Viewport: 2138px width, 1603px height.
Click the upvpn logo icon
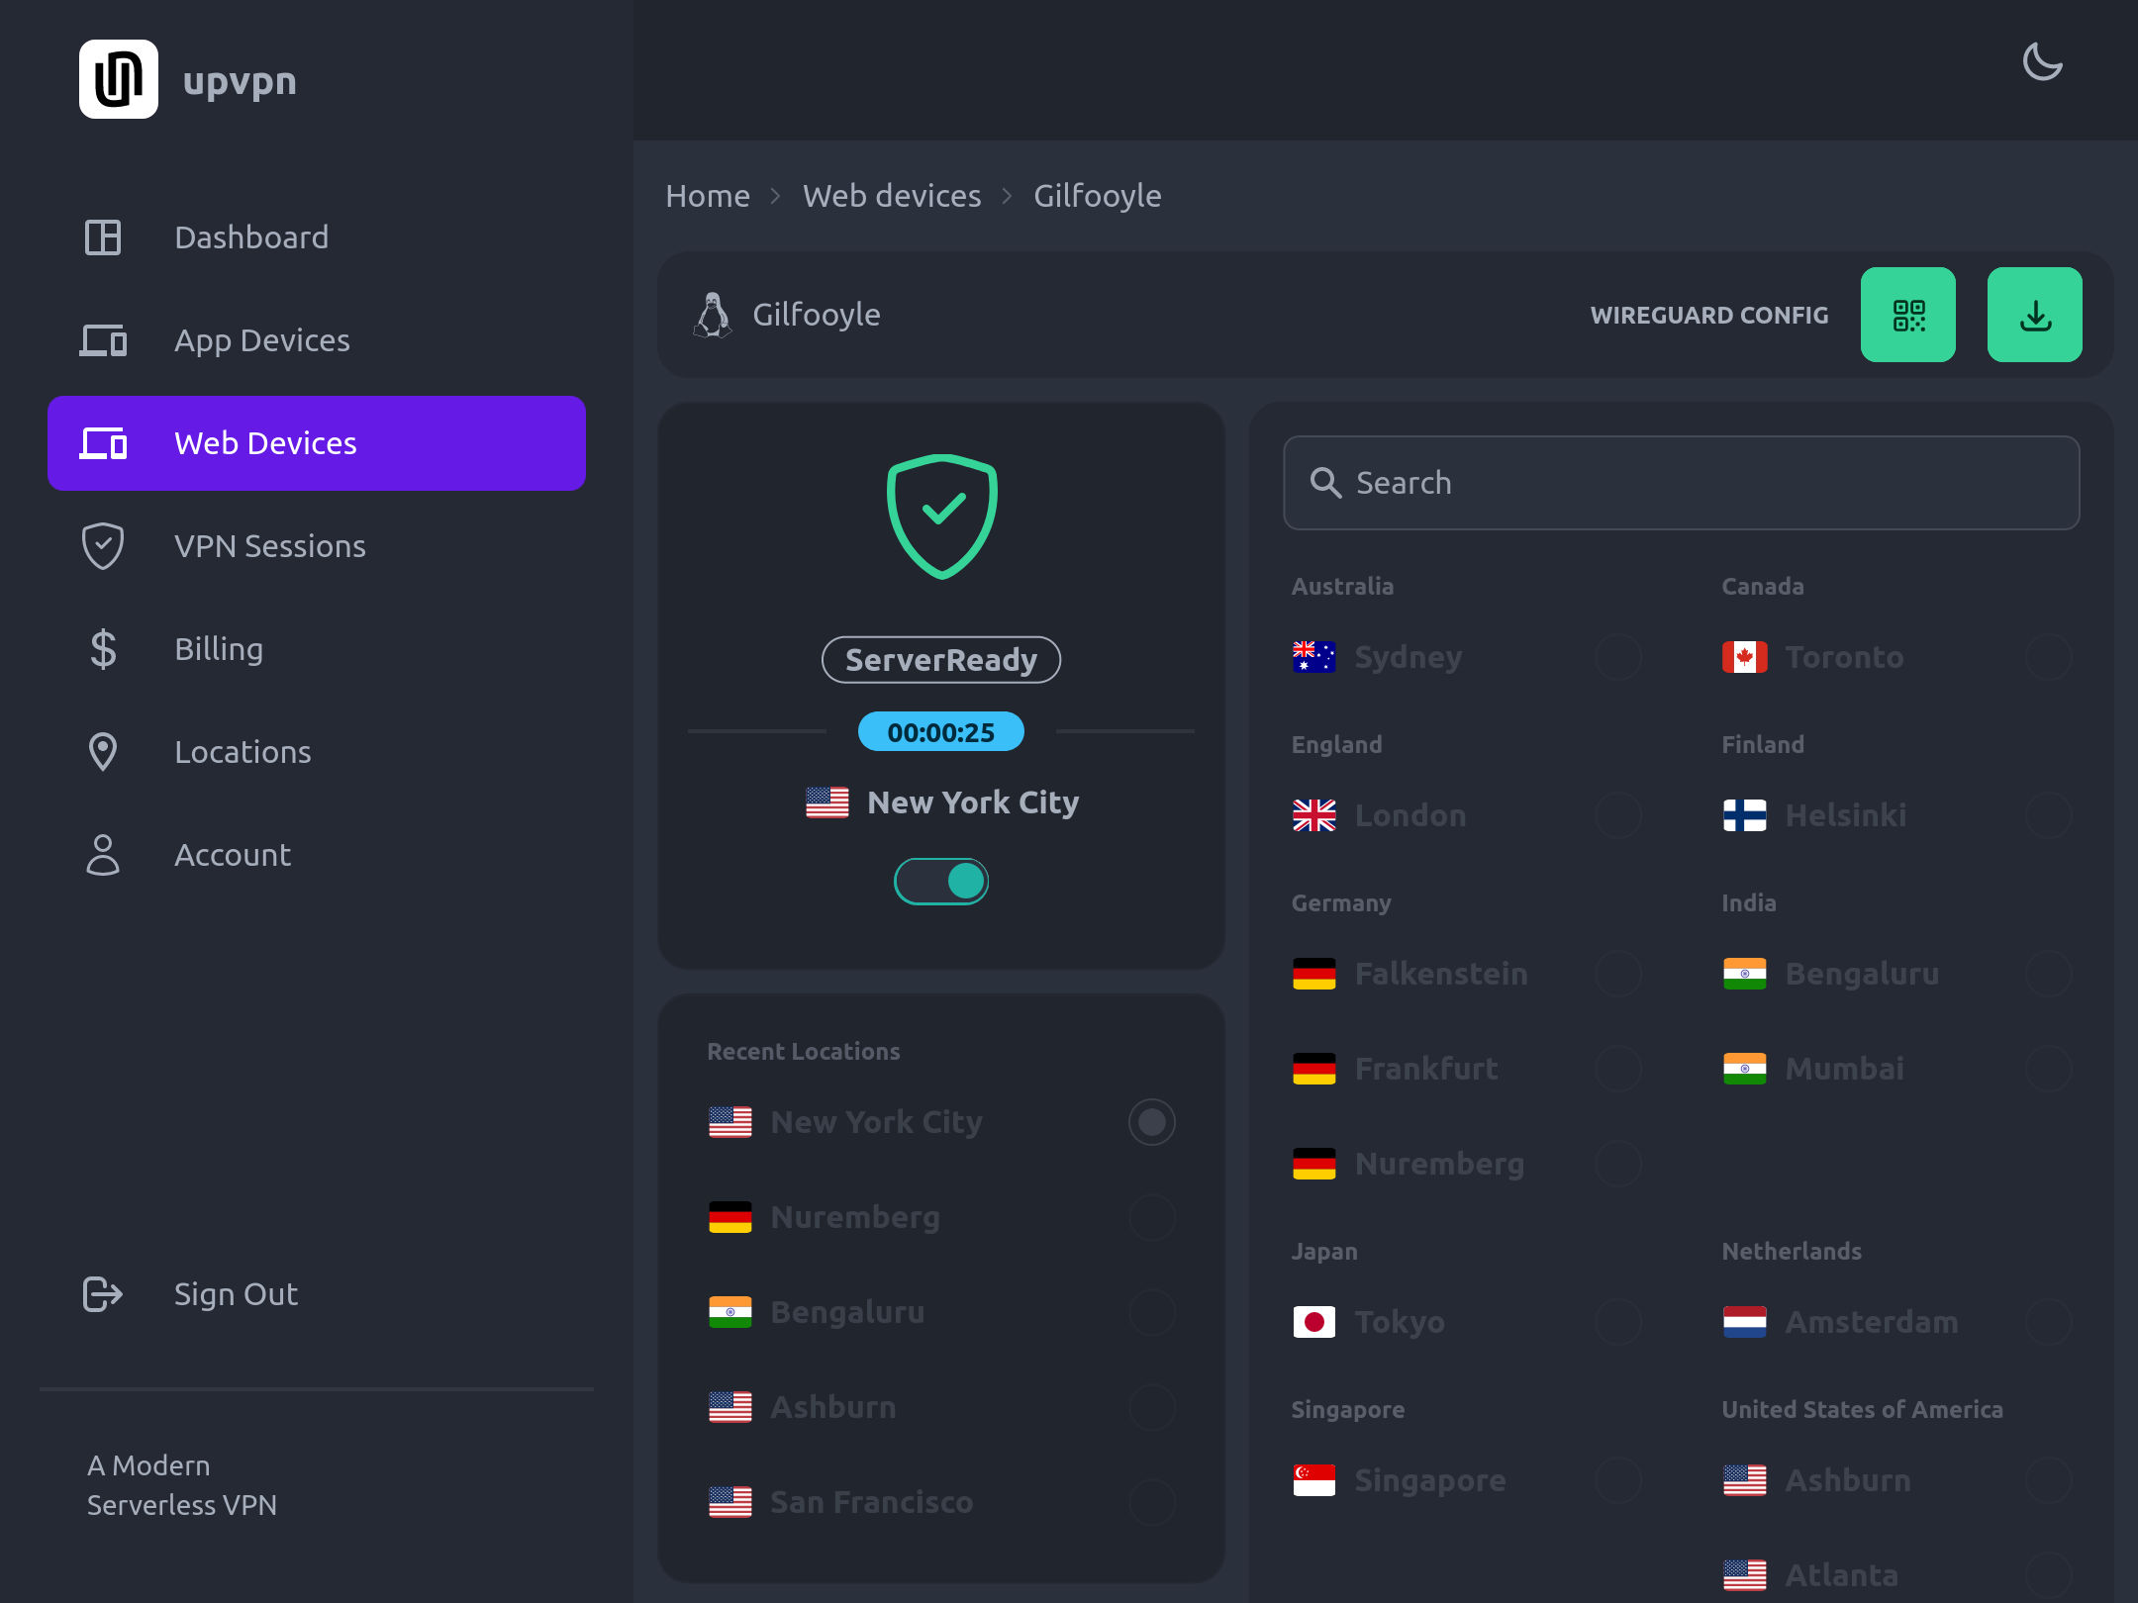[x=119, y=79]
